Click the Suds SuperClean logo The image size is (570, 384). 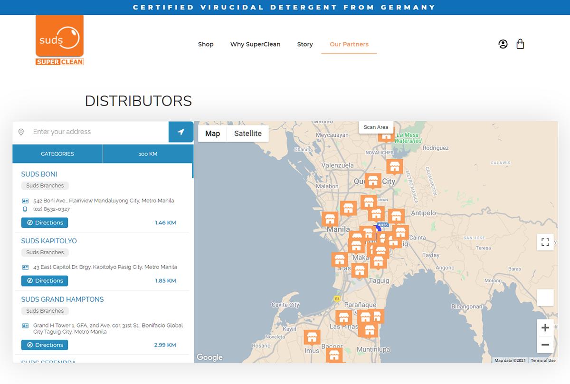coord(60,40)
